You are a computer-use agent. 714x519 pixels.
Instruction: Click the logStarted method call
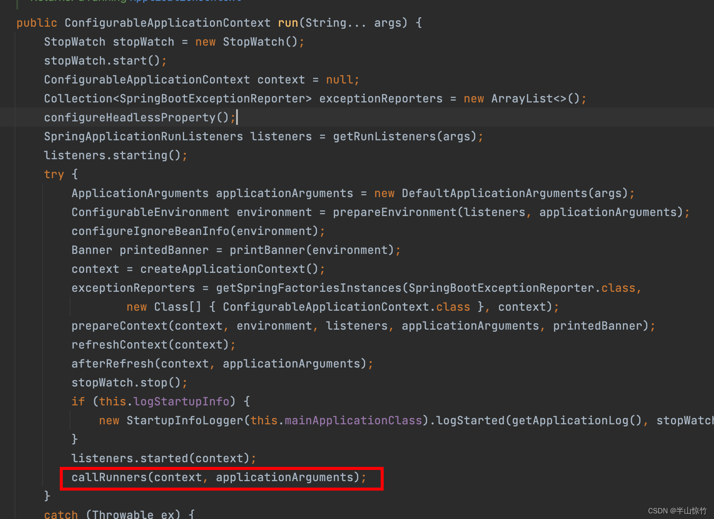[x=471, y=420]
